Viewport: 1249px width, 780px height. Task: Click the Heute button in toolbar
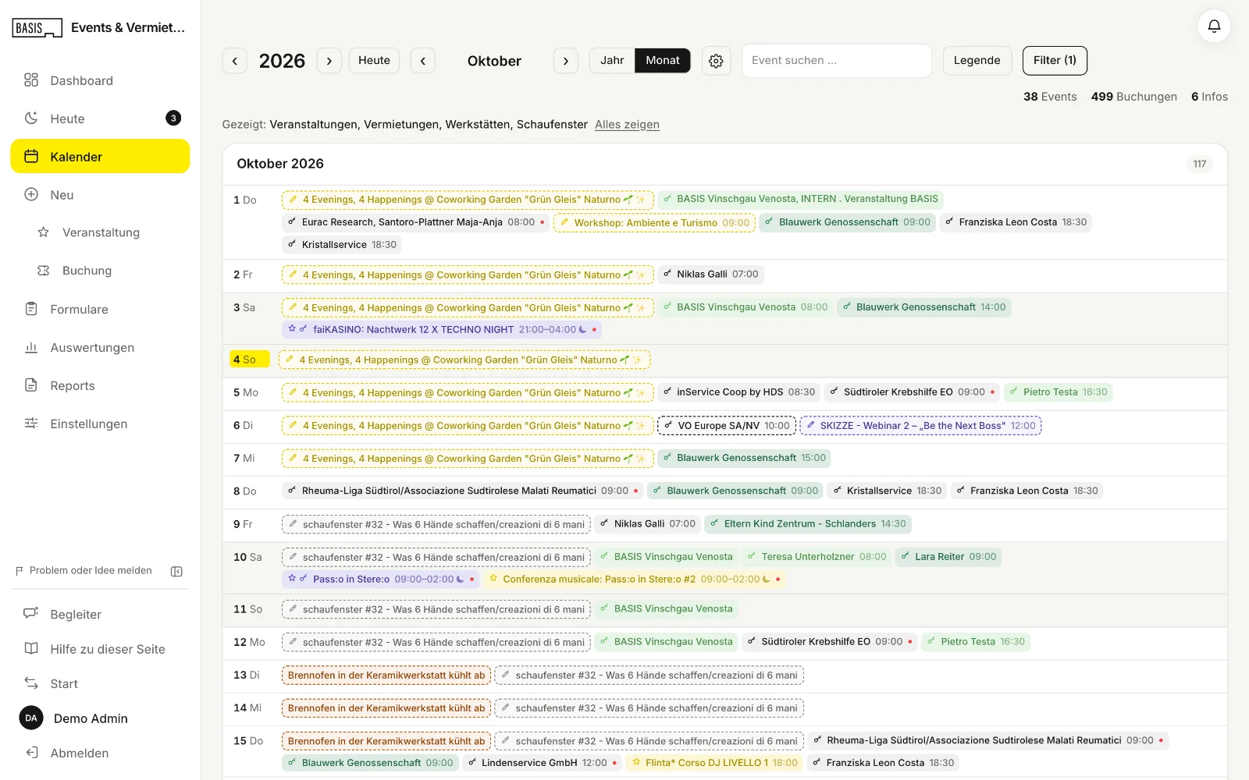point(374,61)
